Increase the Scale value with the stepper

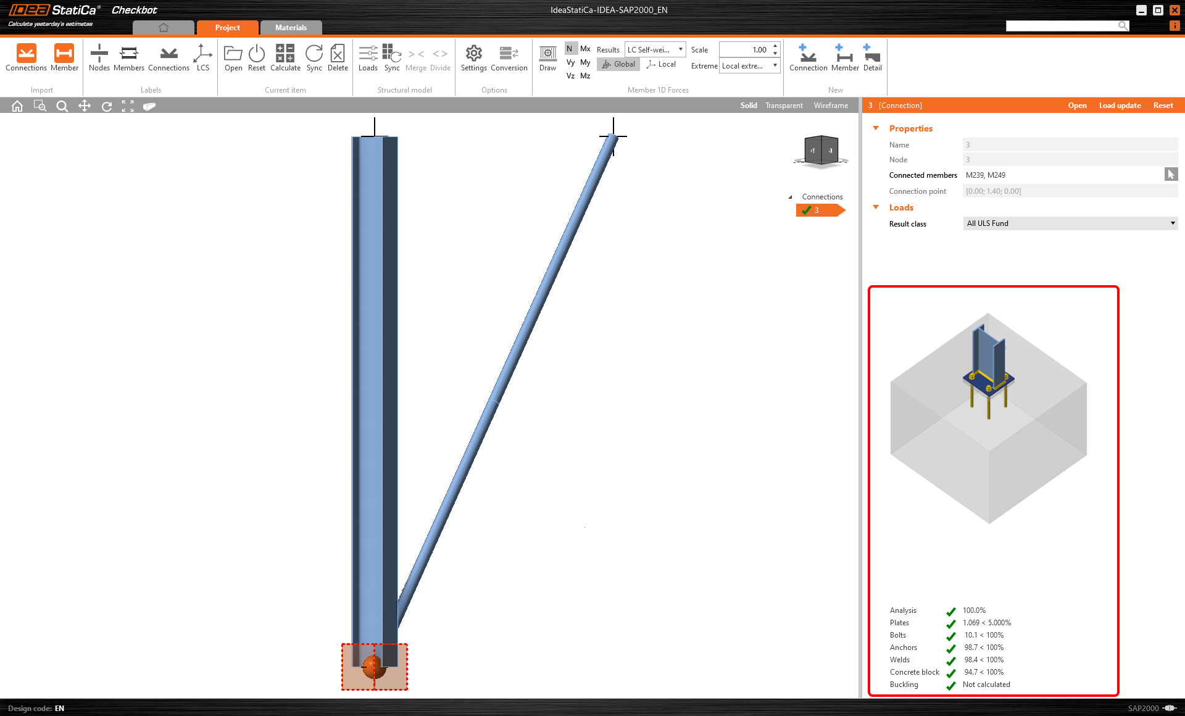pos(775,46)
